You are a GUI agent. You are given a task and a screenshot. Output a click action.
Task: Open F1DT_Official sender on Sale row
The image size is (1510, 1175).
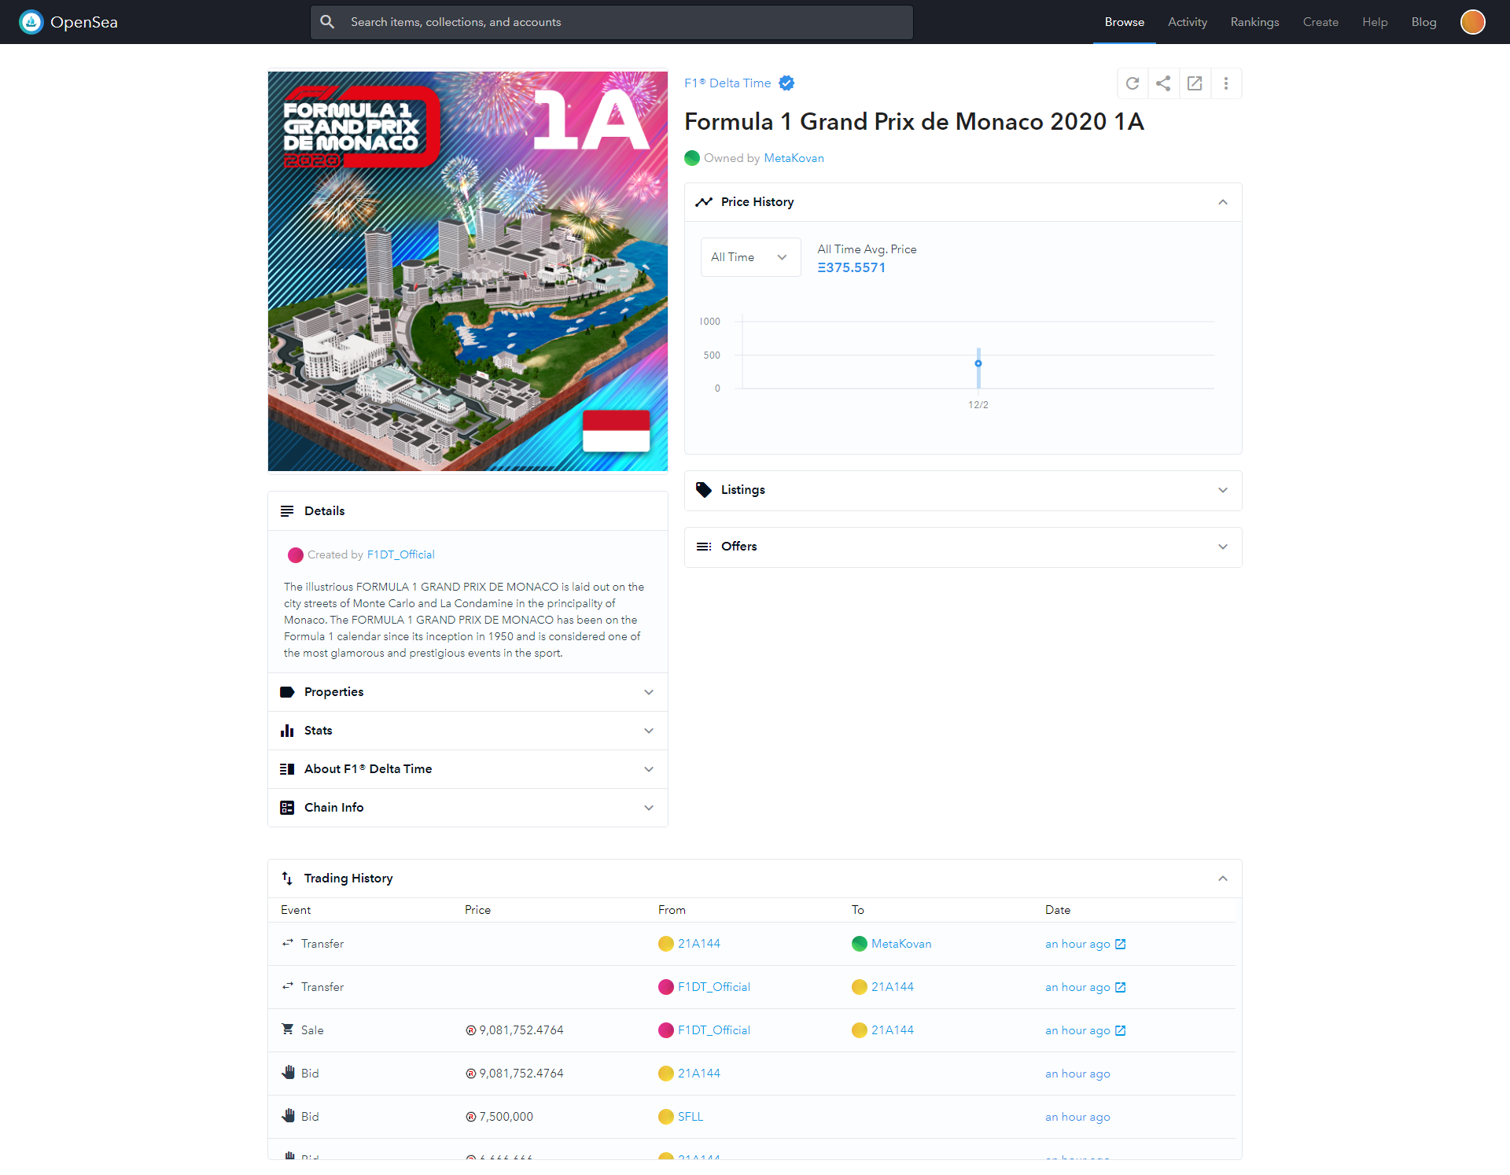[x=713, y=1030]
